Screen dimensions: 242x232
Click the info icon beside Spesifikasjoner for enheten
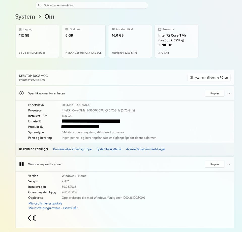21,93
